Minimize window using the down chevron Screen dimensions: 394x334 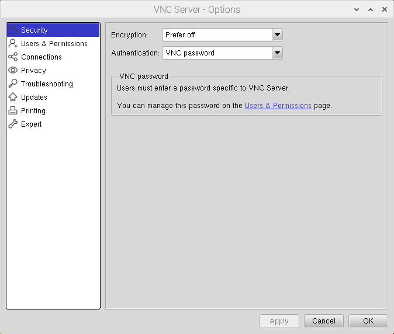coord(357,9)
